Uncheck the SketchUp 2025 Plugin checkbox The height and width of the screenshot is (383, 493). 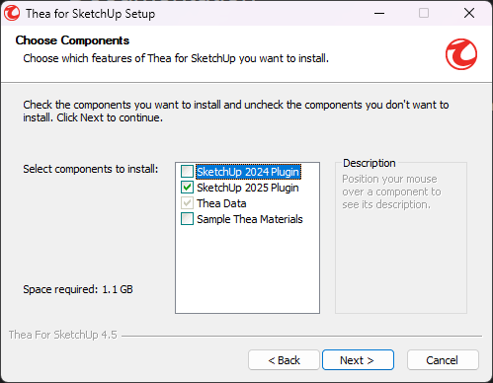(187, 188)
